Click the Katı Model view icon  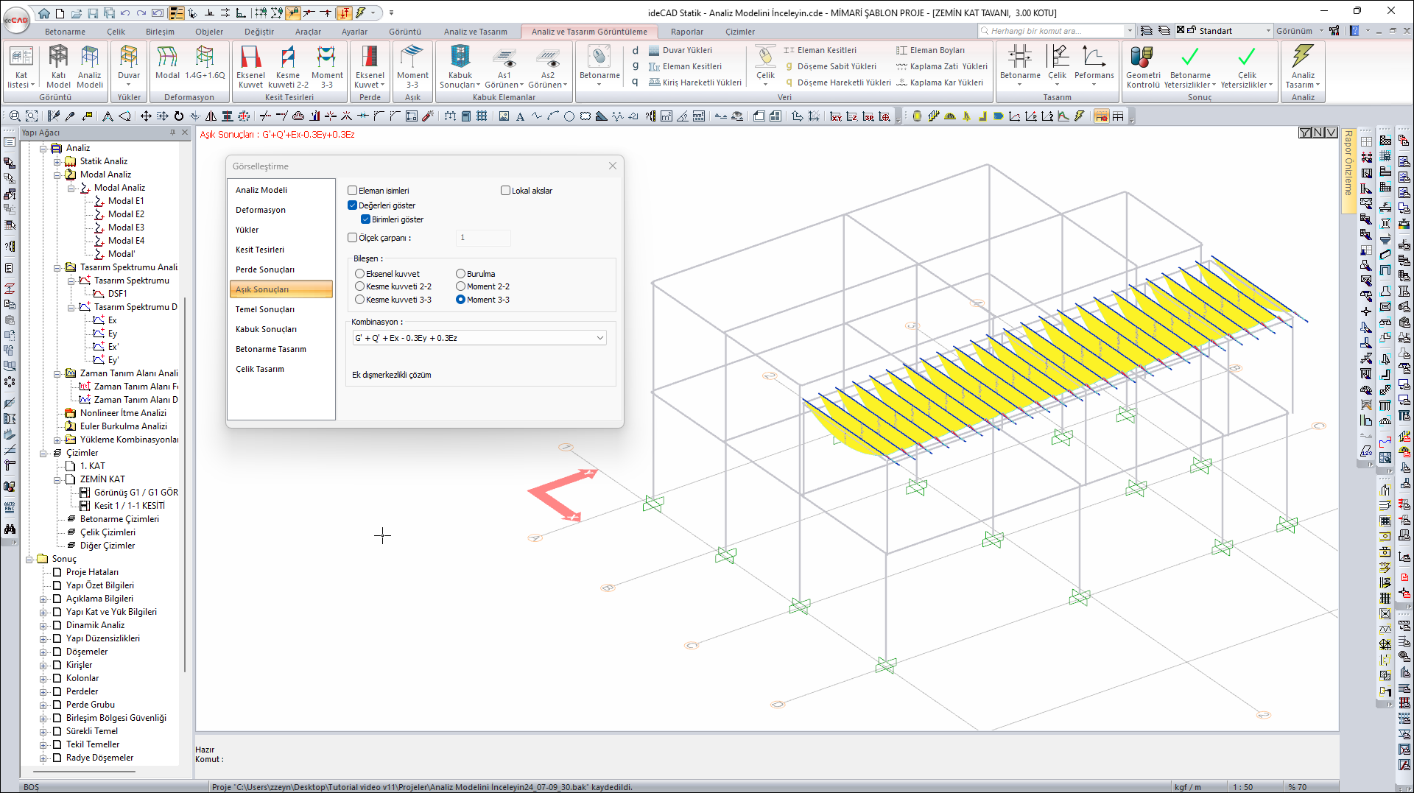(58, 65)
